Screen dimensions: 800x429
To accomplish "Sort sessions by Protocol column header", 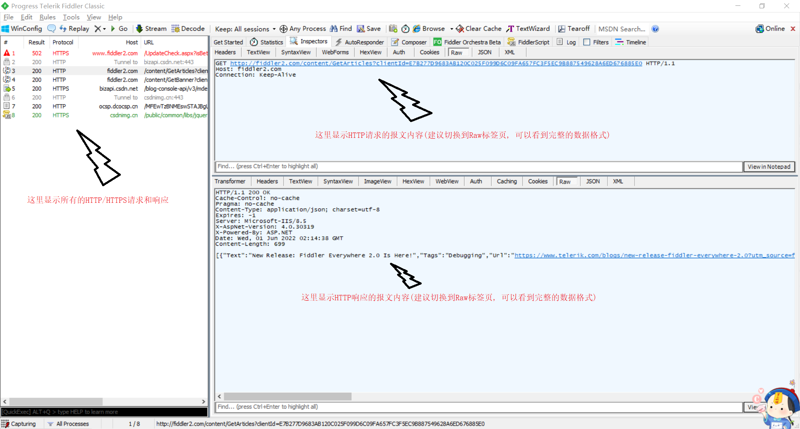I will [x=63, y=42].
